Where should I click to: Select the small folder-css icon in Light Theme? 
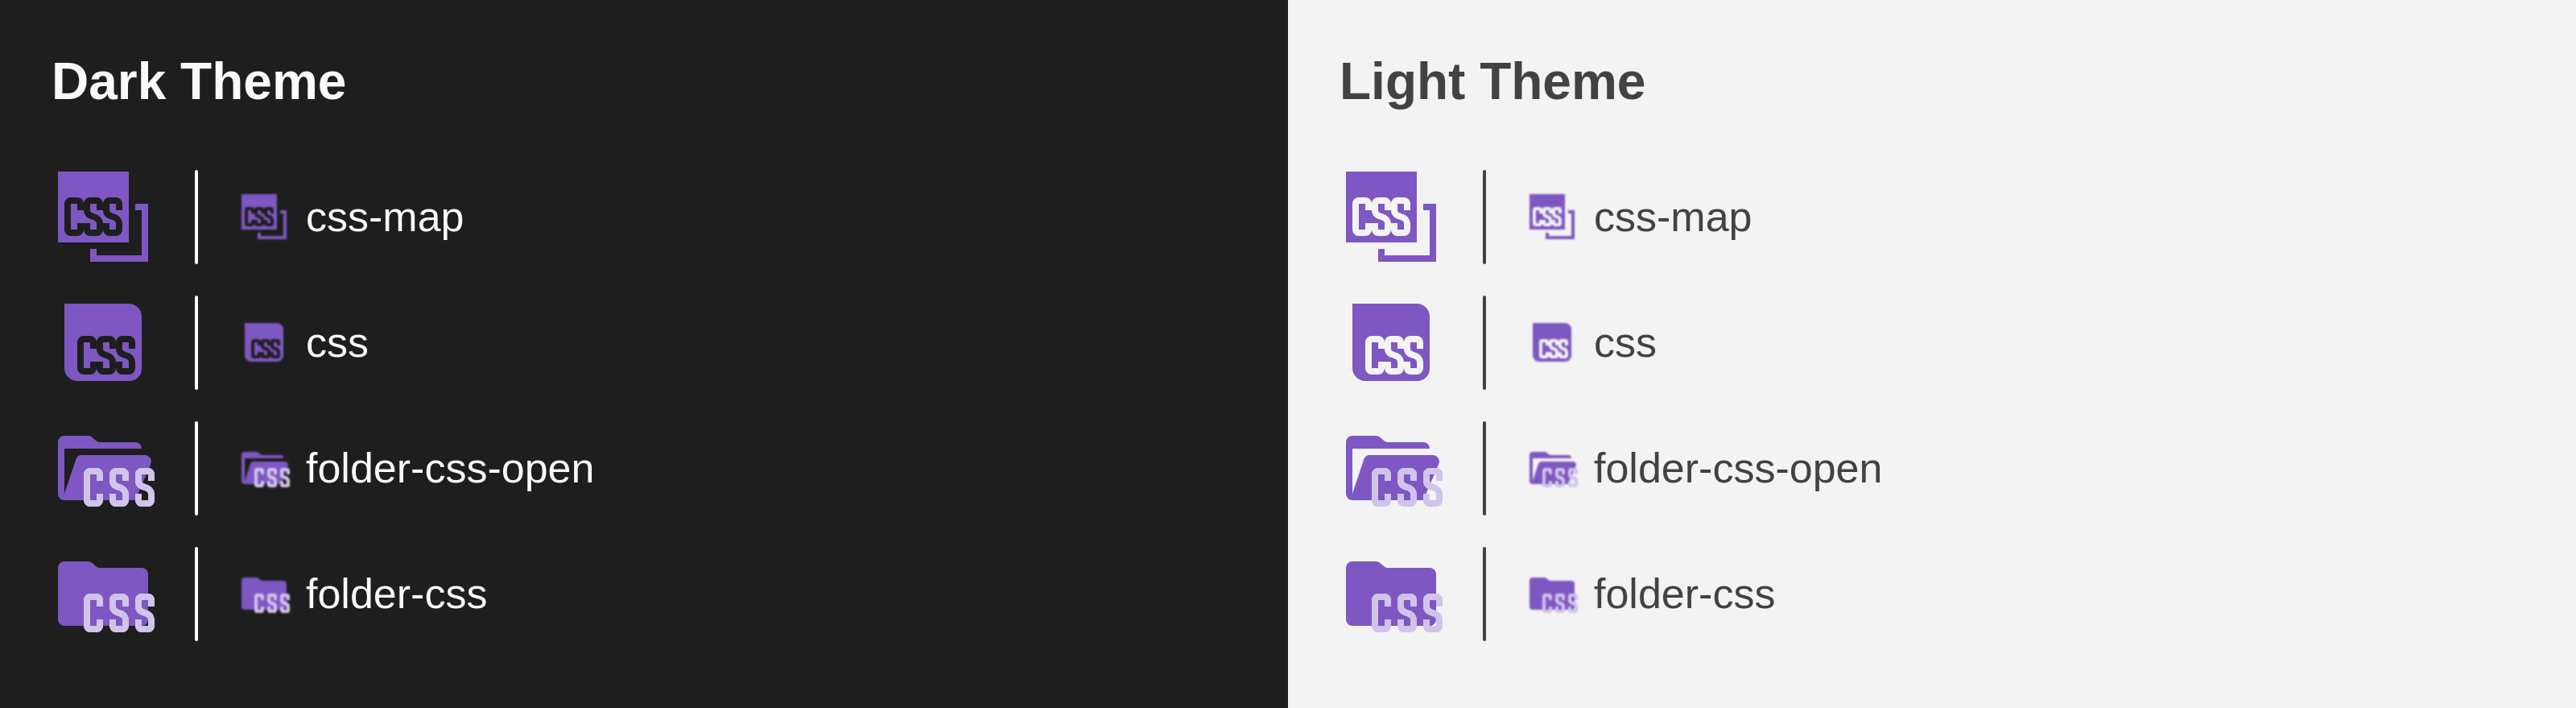point(1554,595)
